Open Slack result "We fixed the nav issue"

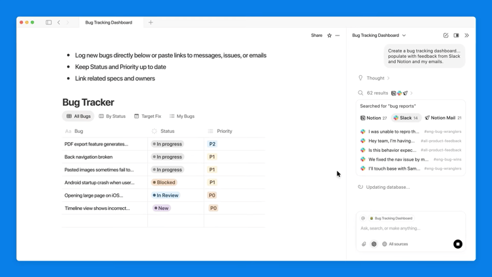pyautogui.click(x=410, y=159)
